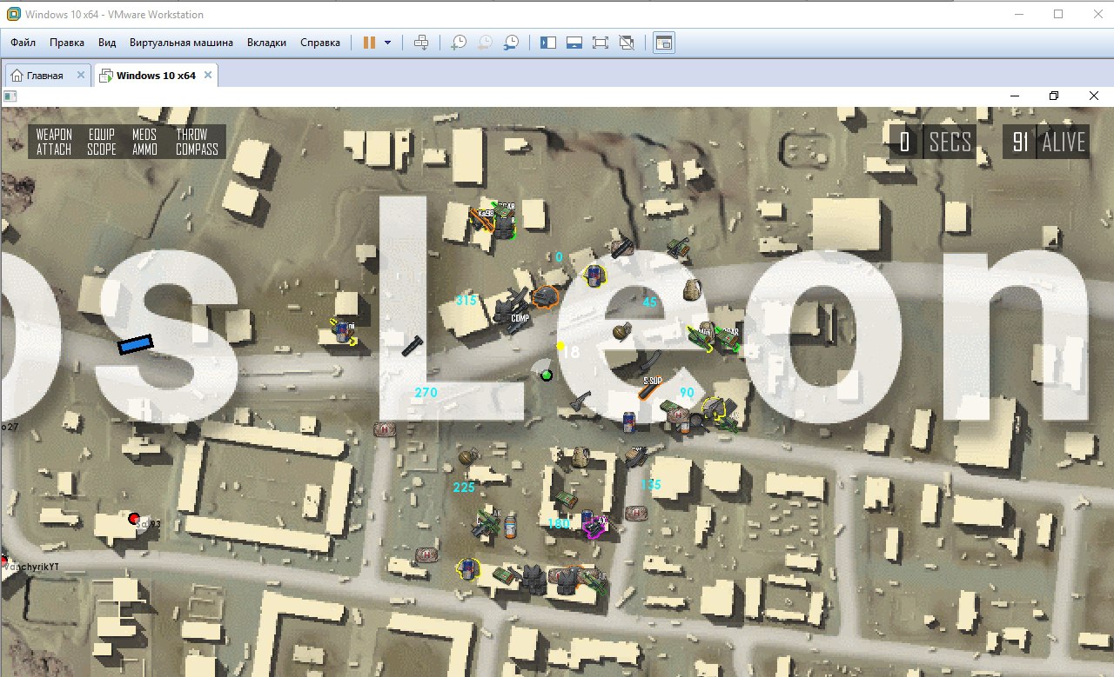Toggle the VMware library sidebar
This screenshot has width=1114, height=677.
[548, 42]
